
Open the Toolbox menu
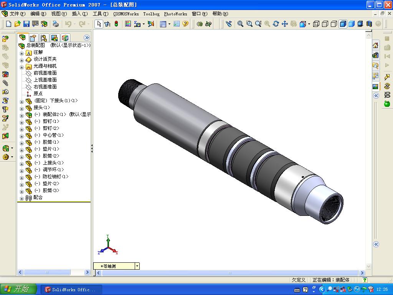point(151,14)
